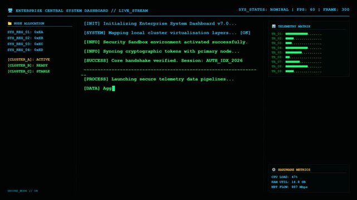
Task: Click 'SYS_STATUS: NOMINAL' in the header
Action: click(263, 9)
